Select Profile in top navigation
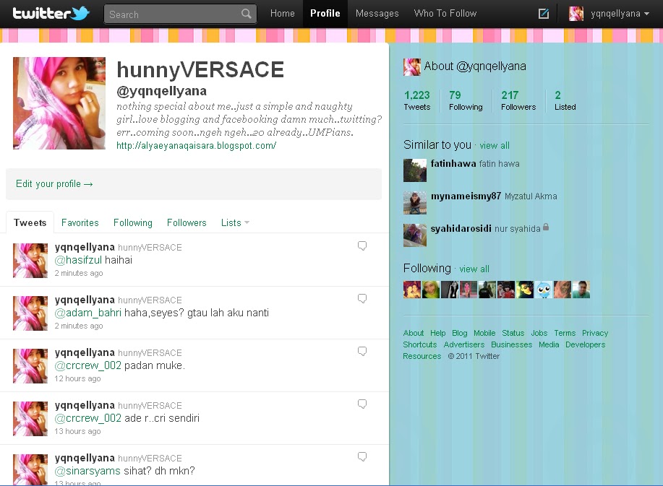Image resolution: width=663 pixels, height=486 pixels. pyautogui.click(x=325, y=14)
